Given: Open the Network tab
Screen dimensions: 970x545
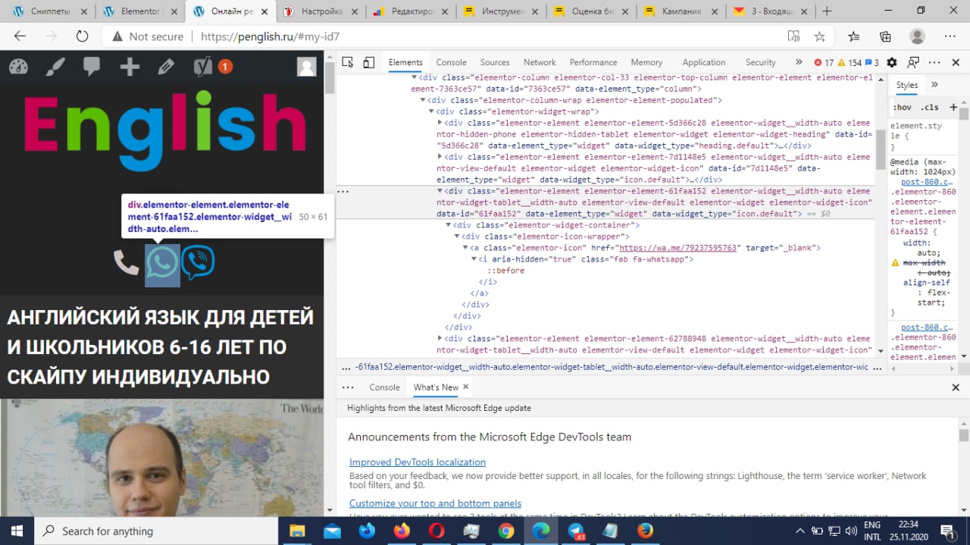Looking at the screenshot, I should [x=540, y=62].
